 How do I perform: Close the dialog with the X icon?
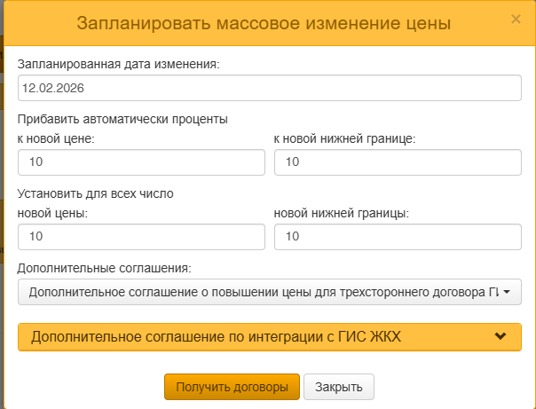516,19
